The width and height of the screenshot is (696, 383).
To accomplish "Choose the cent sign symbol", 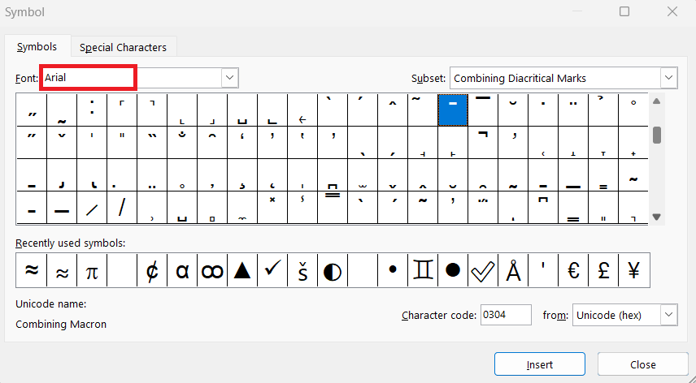I will click(152, 270).
